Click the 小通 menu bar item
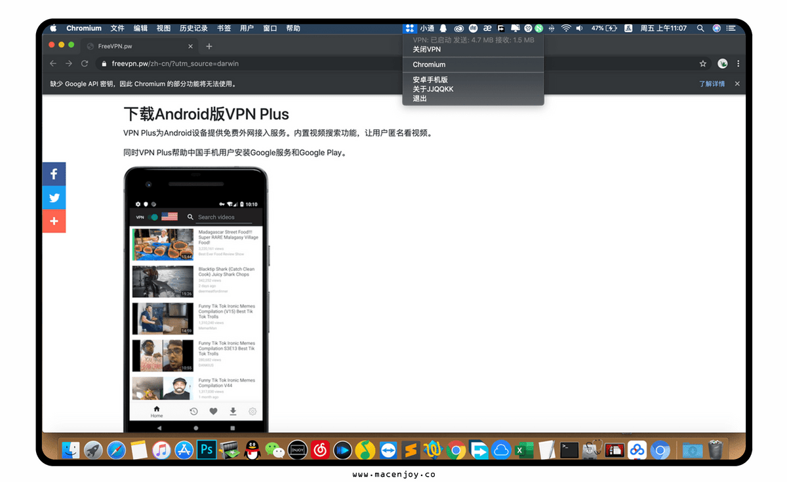Screen dimensions: 787x482 tap(427, 28)
